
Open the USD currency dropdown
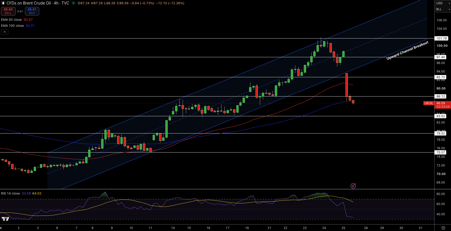[443, 3]
